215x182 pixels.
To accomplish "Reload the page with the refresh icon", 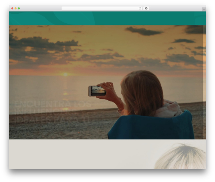I will (x=140, y=8).
